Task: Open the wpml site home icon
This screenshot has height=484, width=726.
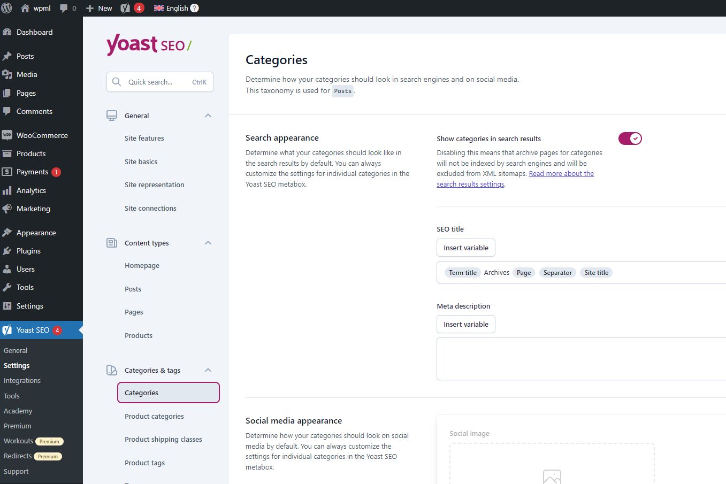Action: tap(25, 8)
